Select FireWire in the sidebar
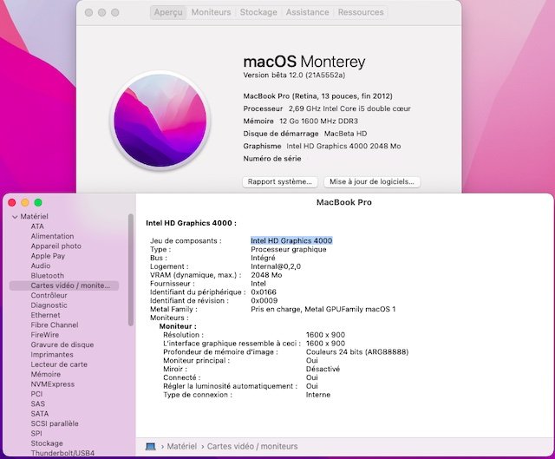Screen dimensions: 555x459 (x=44, y=335)
